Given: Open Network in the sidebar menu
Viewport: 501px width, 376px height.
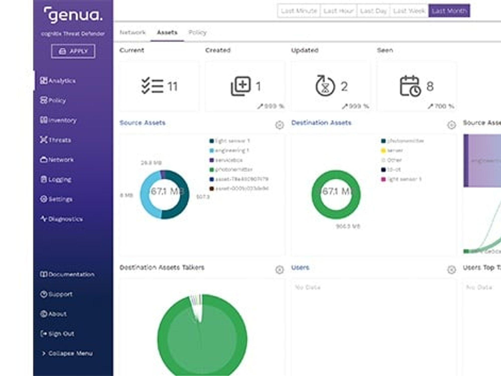Looking at the screenshot, I should tap(57, 160).
